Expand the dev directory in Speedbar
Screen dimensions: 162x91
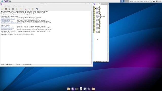click(x=94, y=10)
